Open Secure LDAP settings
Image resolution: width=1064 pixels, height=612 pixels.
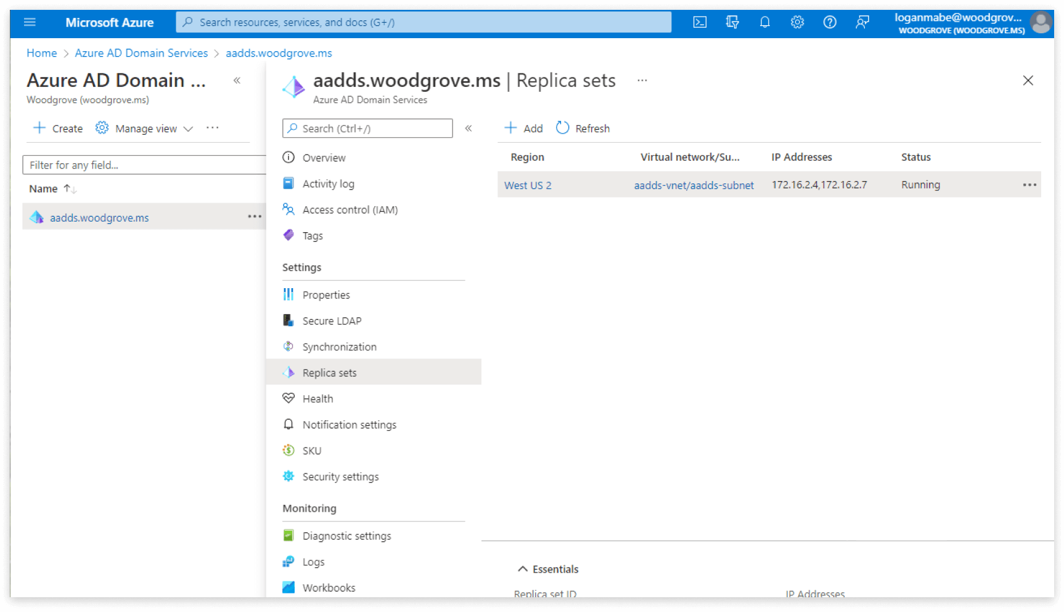[x=332, y=321]
